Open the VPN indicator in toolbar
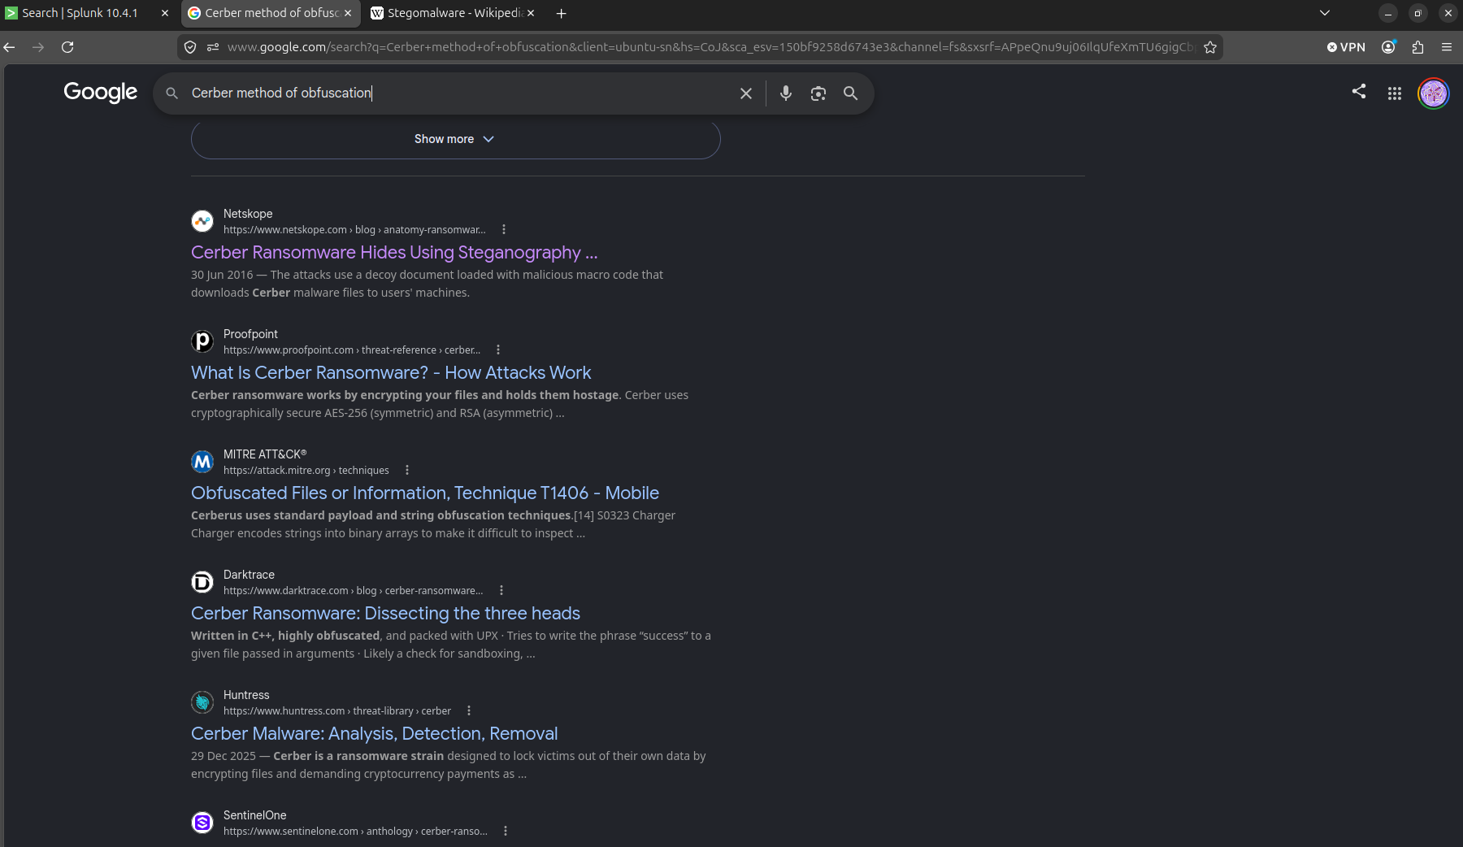The height and width of the screenshot is (847, 1463). pos(1347,47)
